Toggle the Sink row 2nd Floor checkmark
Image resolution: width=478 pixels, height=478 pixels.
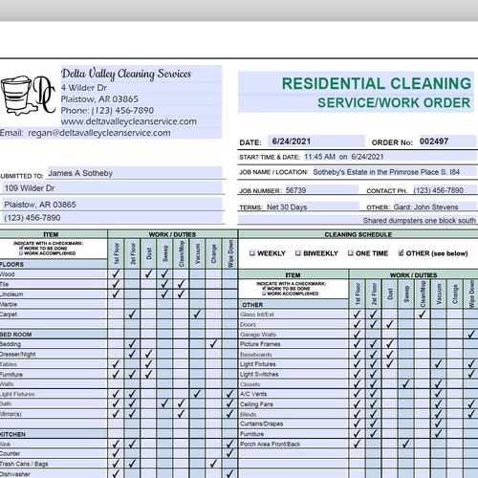click(x=132, y=444)
